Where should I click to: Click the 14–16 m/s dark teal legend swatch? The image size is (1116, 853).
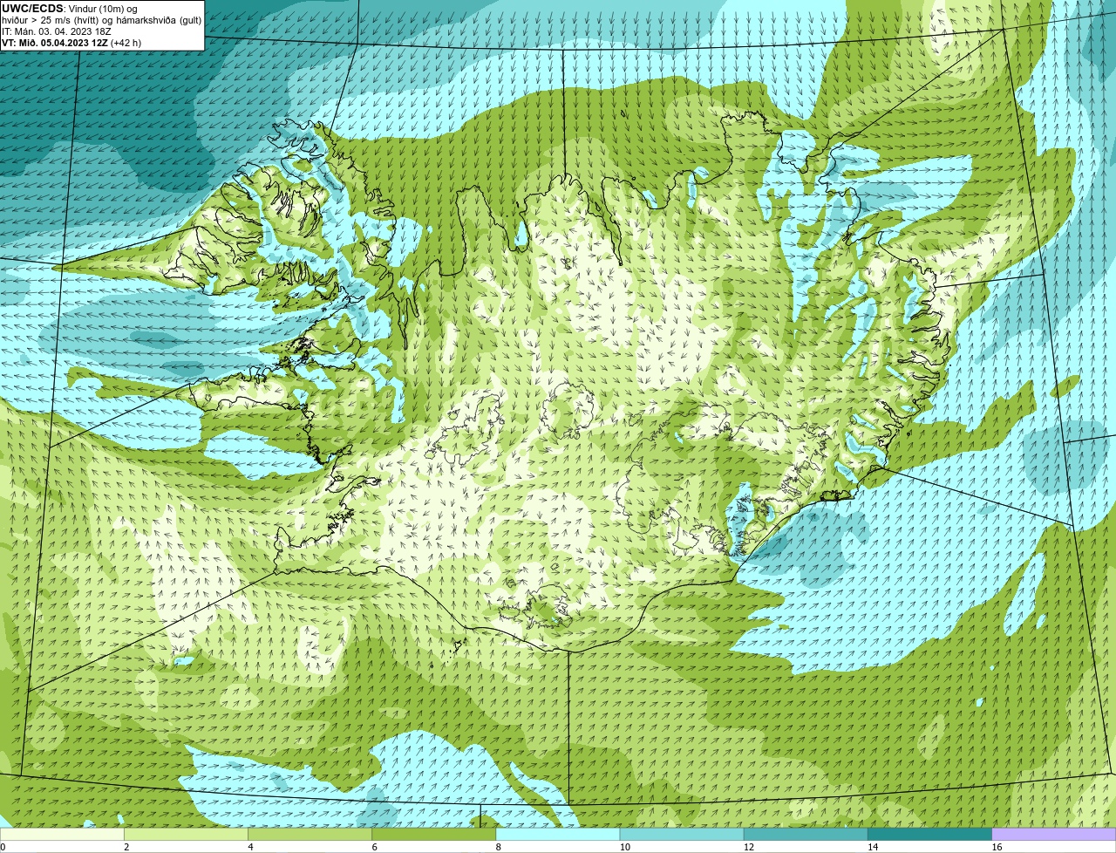[930, 834]
